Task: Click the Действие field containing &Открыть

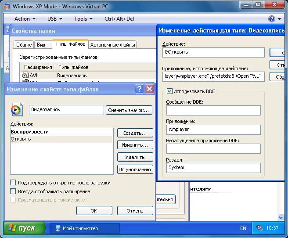Action: point(213,52)
